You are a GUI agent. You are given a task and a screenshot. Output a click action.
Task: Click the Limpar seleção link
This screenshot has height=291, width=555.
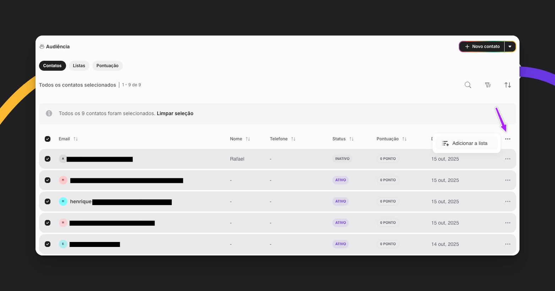point(175,113)
